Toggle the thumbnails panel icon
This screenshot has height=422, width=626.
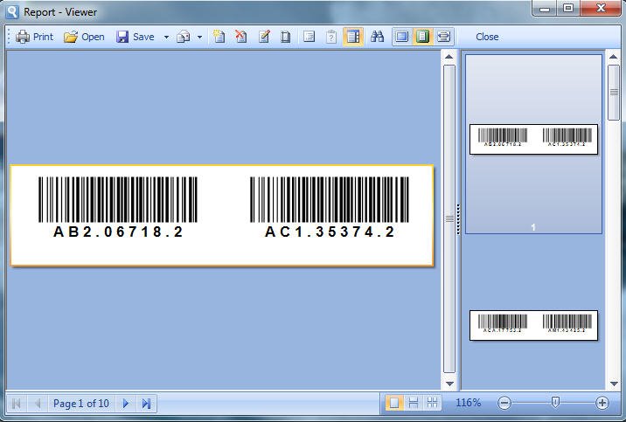(x=353, y=37)
